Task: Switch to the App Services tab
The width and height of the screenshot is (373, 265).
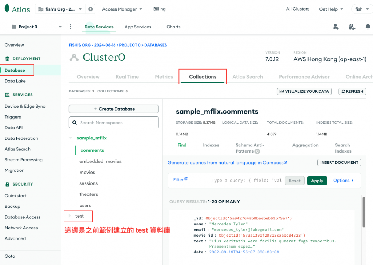Action: click(138, 27)
